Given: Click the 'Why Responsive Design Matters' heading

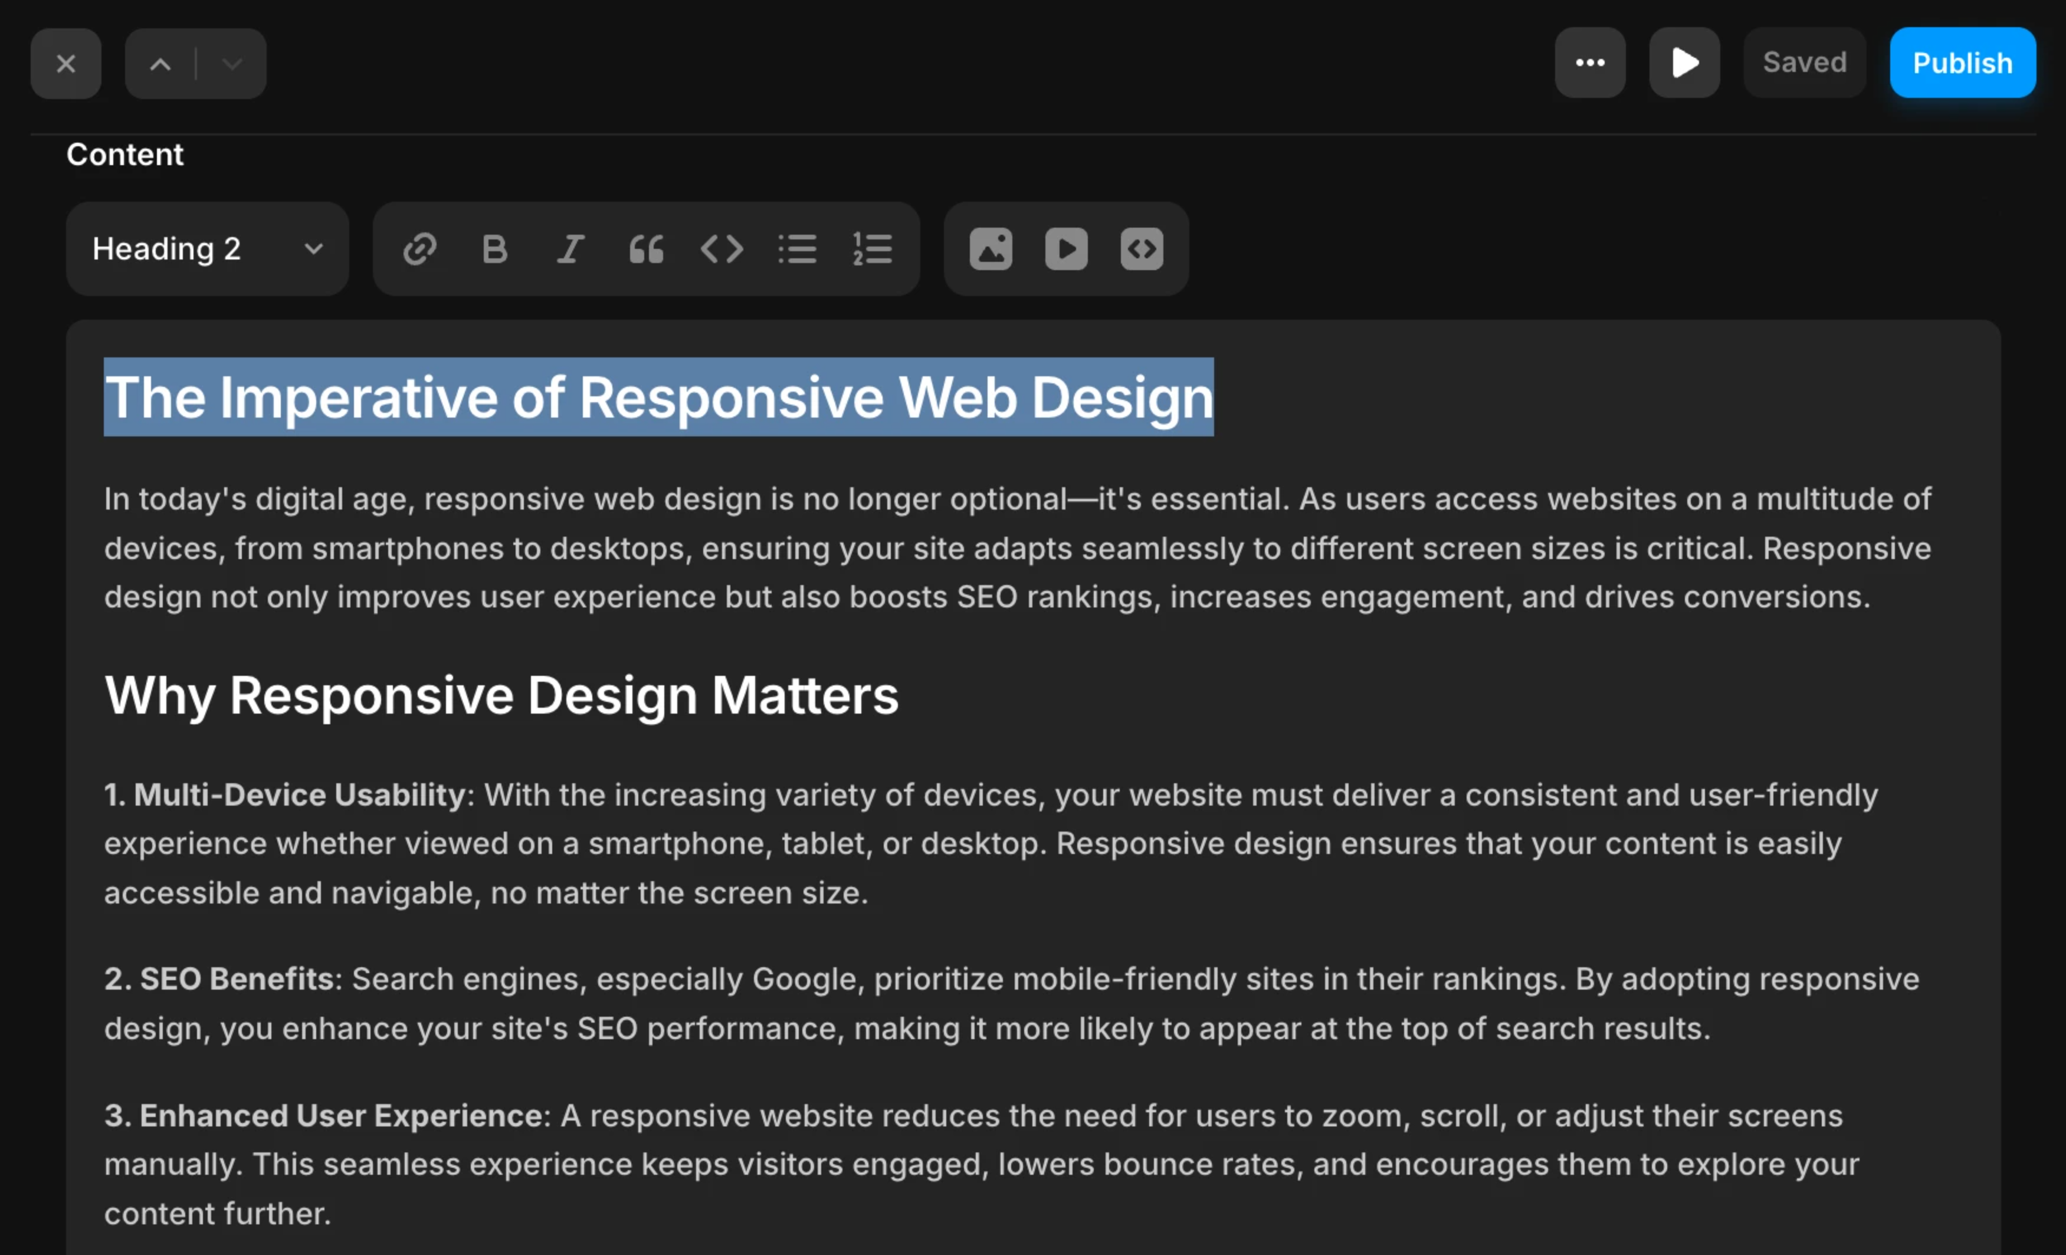Looking at the screenshot, I should pyautogui.click(x=501, y=695).
